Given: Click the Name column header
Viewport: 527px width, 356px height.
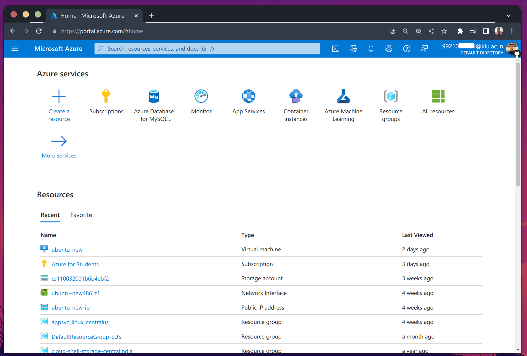Looking at the screenshot, I should click(48, 235).
